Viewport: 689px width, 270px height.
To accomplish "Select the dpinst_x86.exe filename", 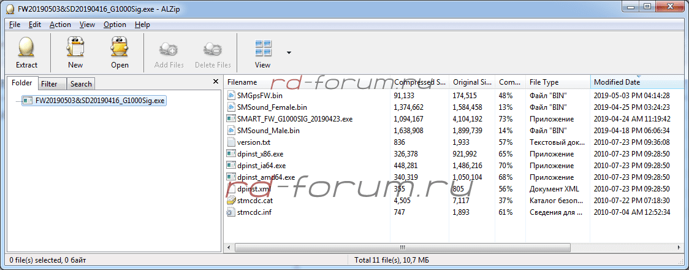I will click(260, 154).
